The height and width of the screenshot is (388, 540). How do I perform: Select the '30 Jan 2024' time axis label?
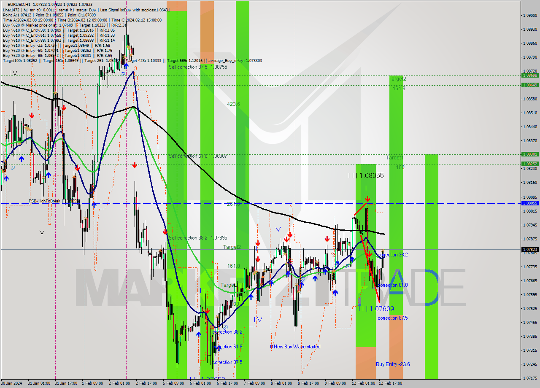tap(12, 383)
